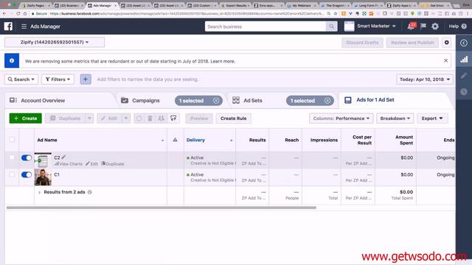The height and width of the screenshot is (265, 472).
Task: Click the green Create button
Action: coord(25,119)
